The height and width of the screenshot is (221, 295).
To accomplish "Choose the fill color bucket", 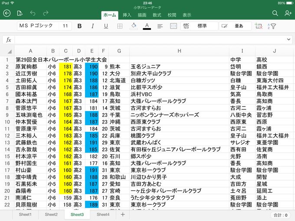I will [134, 26].
